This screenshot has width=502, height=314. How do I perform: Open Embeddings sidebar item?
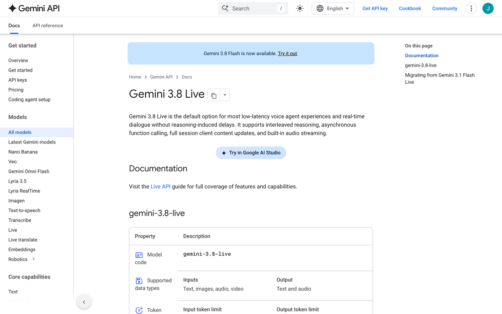coord(22,250)
